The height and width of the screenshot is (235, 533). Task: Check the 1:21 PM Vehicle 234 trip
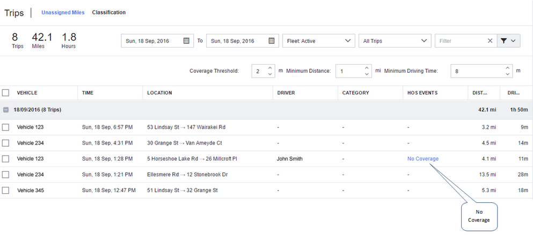point(5,175)
